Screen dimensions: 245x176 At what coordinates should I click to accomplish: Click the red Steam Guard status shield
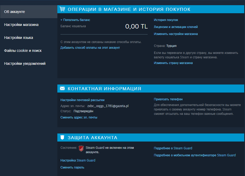[x=81, y=149]
